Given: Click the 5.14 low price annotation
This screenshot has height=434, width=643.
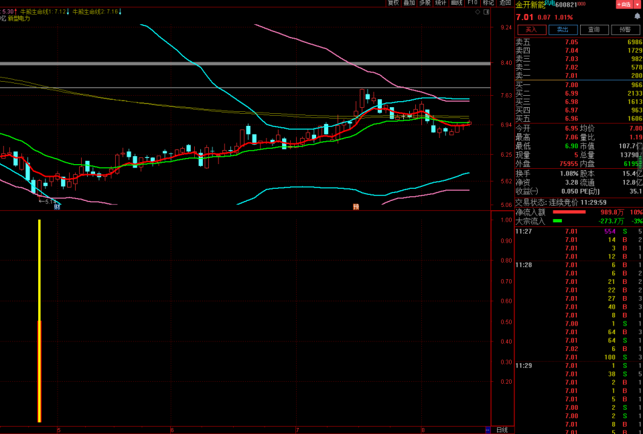Looking at the screenshot, I should 48,202.
